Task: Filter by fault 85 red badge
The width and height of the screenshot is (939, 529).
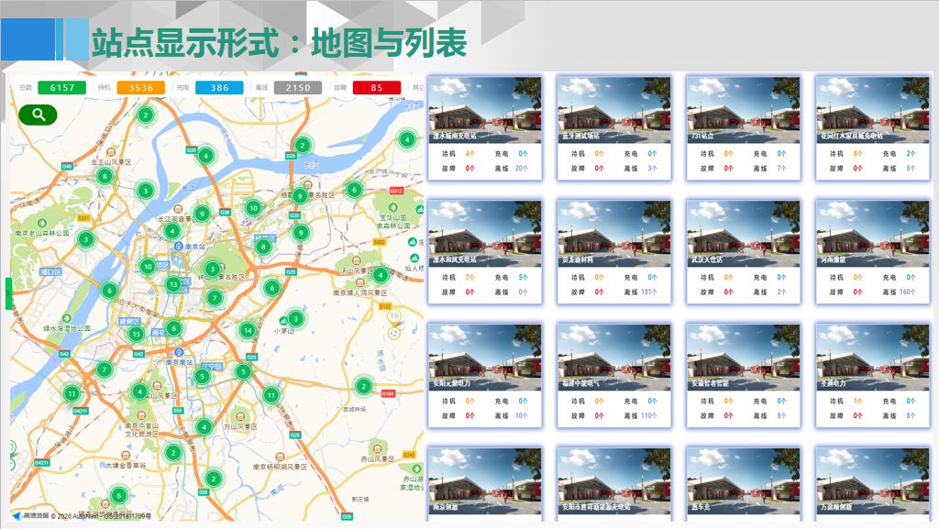Action: pyautogui.click(x=377, y=88)
